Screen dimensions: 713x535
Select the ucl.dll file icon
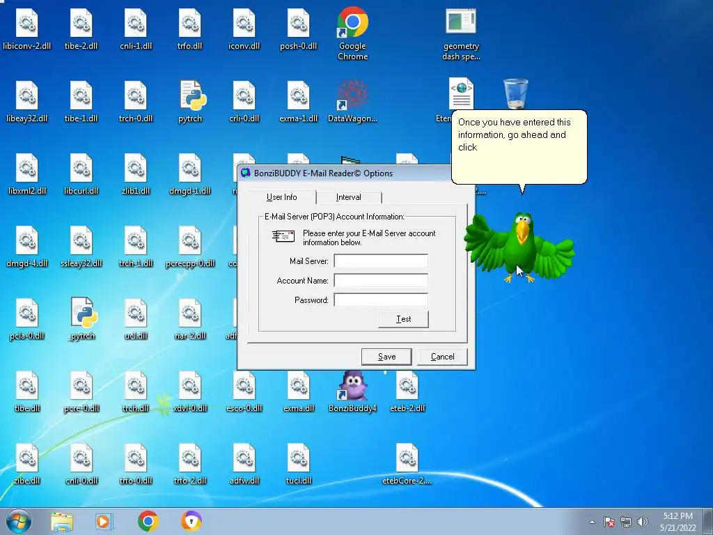click(x=136, y=318)
